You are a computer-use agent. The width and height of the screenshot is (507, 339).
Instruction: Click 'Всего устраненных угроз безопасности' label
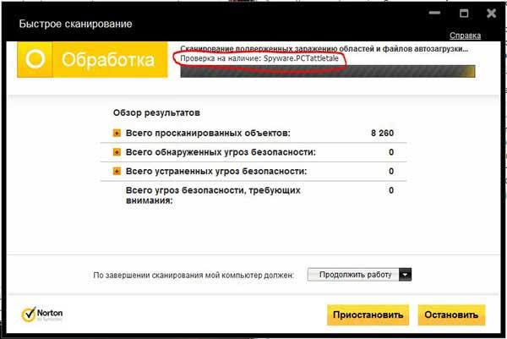tap(216, 171)
